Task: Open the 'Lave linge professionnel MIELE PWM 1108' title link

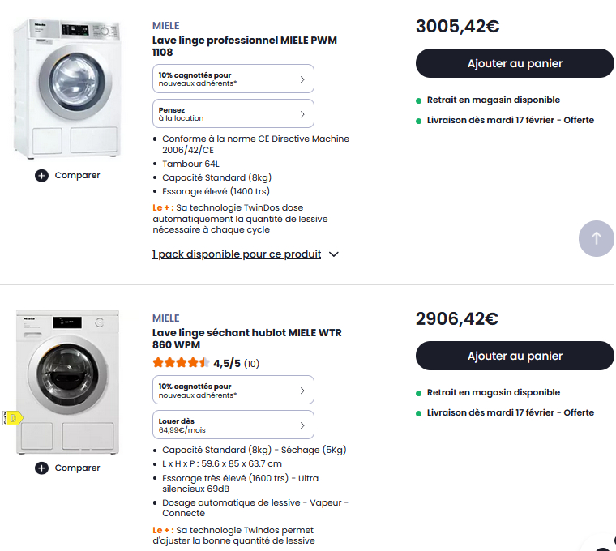Action: click(x=244, y=46)
